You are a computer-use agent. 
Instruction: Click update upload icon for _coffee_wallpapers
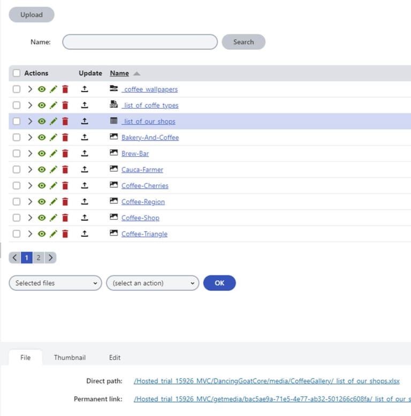[x=85, y=89]
